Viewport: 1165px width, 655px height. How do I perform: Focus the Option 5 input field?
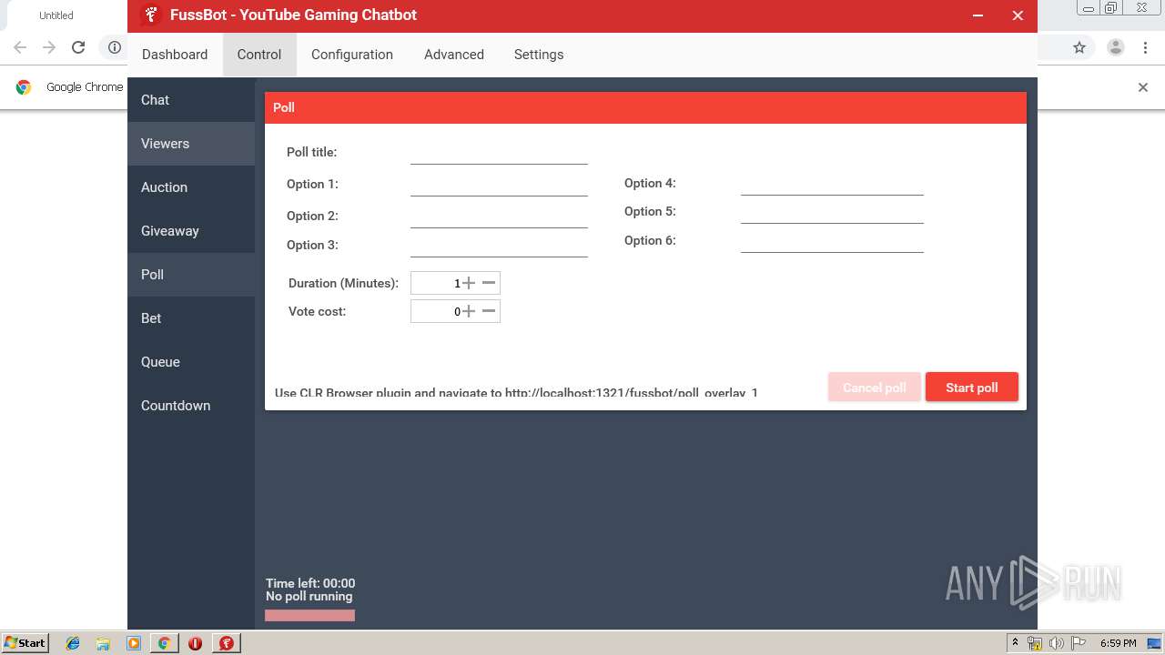tap(832, 212)
